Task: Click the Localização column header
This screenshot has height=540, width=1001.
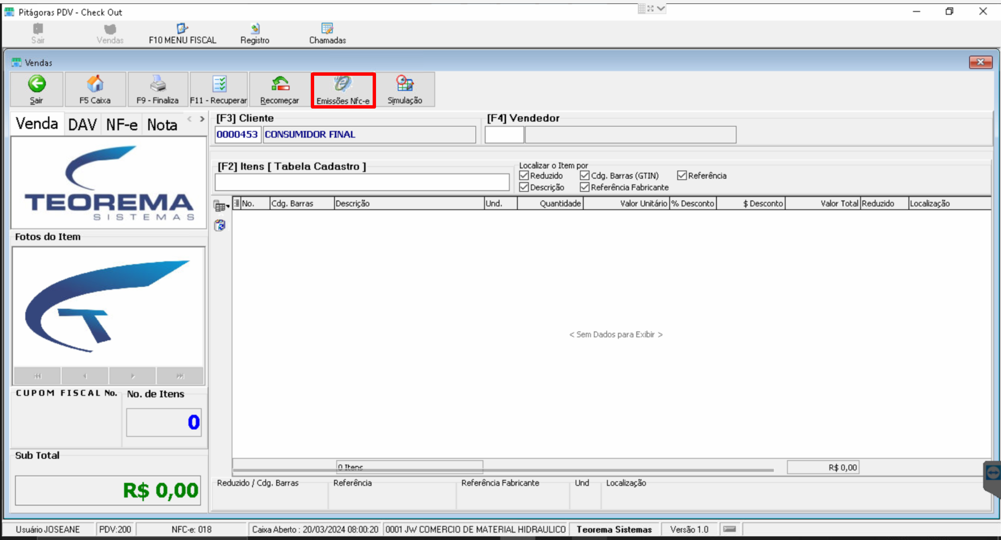Action: (x=950, y=203)
